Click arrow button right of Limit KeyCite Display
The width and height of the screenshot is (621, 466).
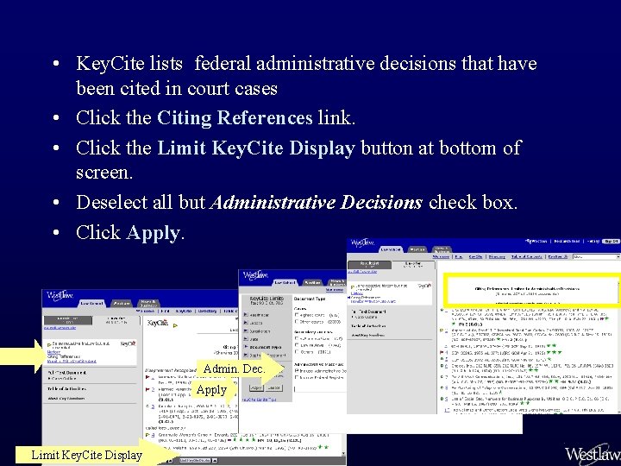tap(215, 461)
